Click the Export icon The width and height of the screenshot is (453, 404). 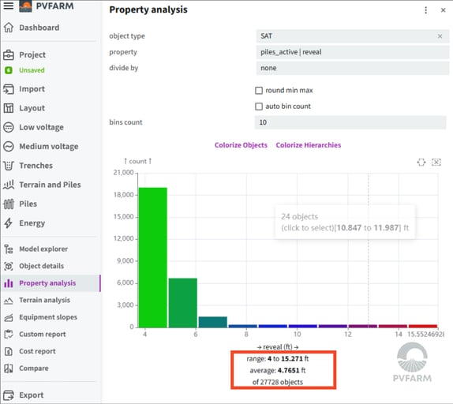9,395
